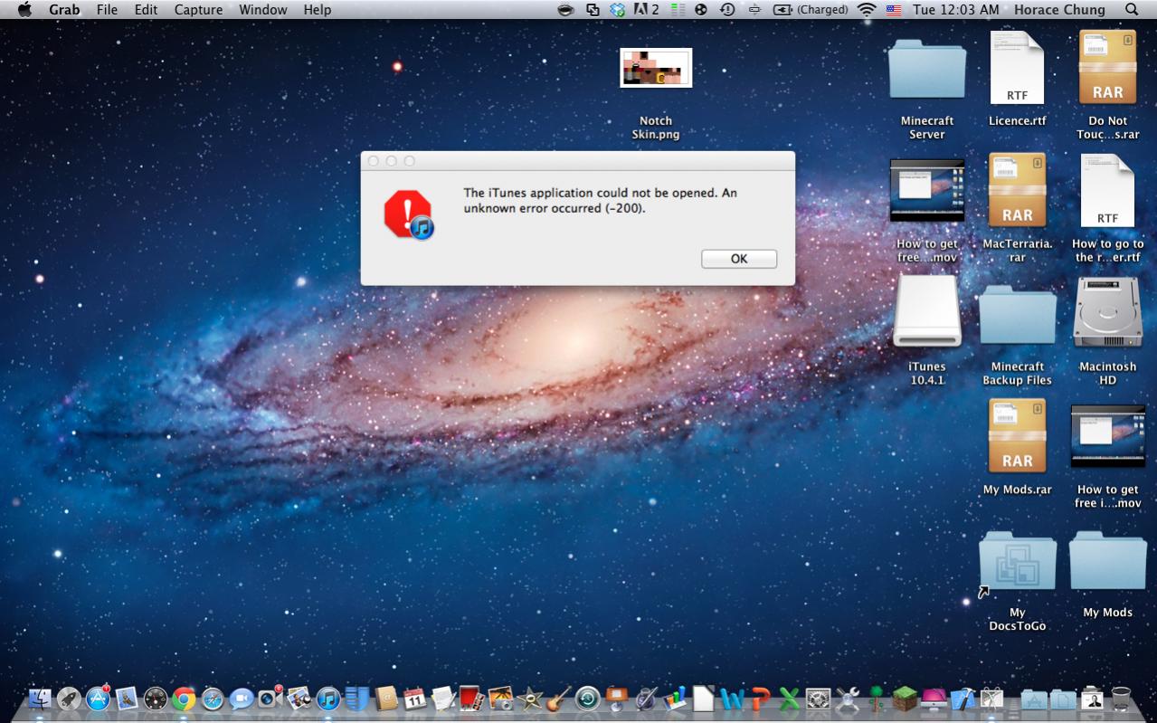Open the Wi-Fi status menu
Viewport: 1157px width, 723px height.
tap(867, 10)
